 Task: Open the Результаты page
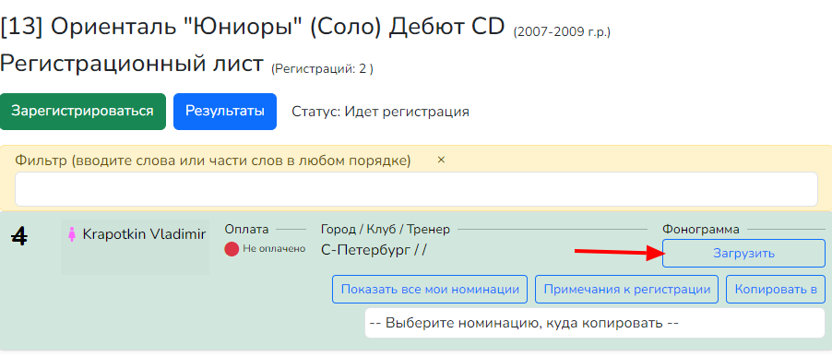[x=225, y=112]
